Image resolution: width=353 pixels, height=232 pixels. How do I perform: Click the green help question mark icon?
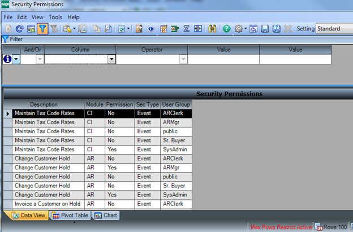point(227,28)
